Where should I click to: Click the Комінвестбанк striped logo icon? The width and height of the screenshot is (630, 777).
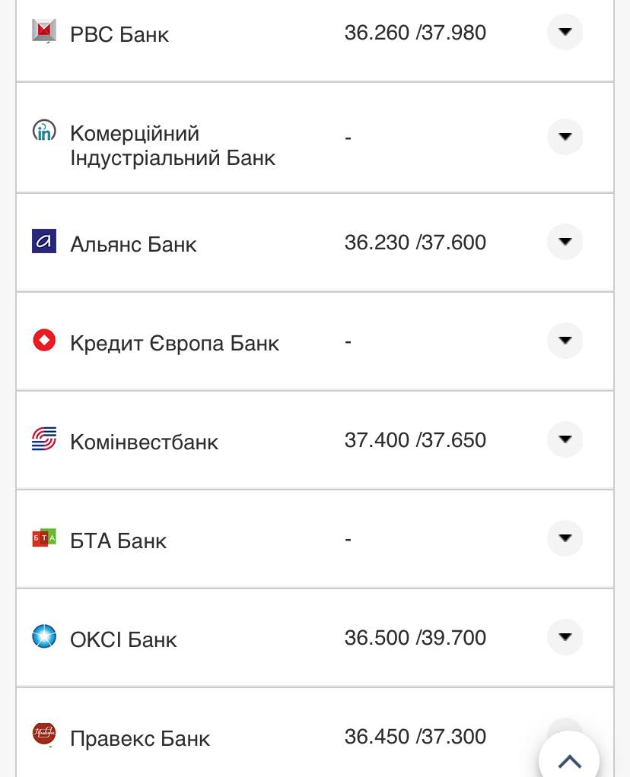click(44, 439)
